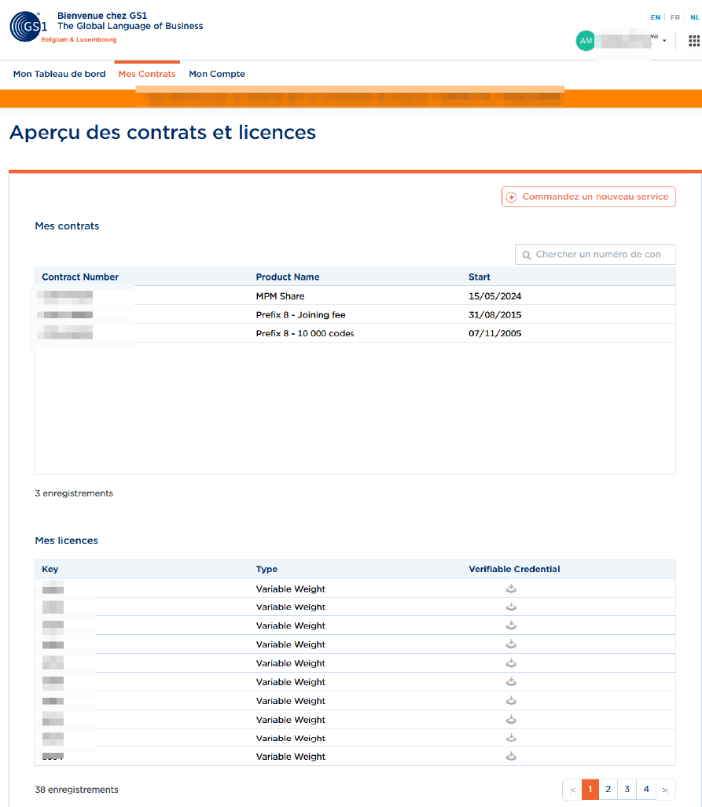
Task: Click the Verifiable Credential column header
Action: pyautogui.click(x=514, y=569)
